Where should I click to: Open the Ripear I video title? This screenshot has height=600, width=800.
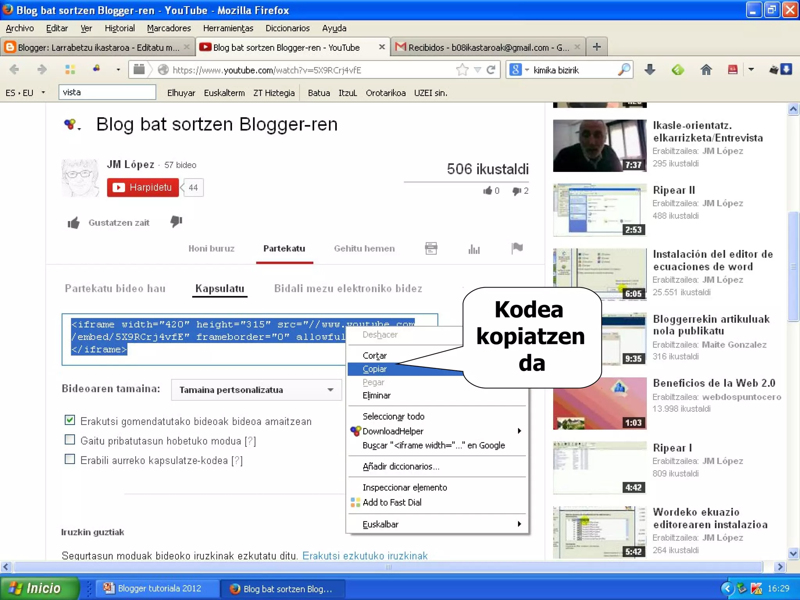click(672, 448)
